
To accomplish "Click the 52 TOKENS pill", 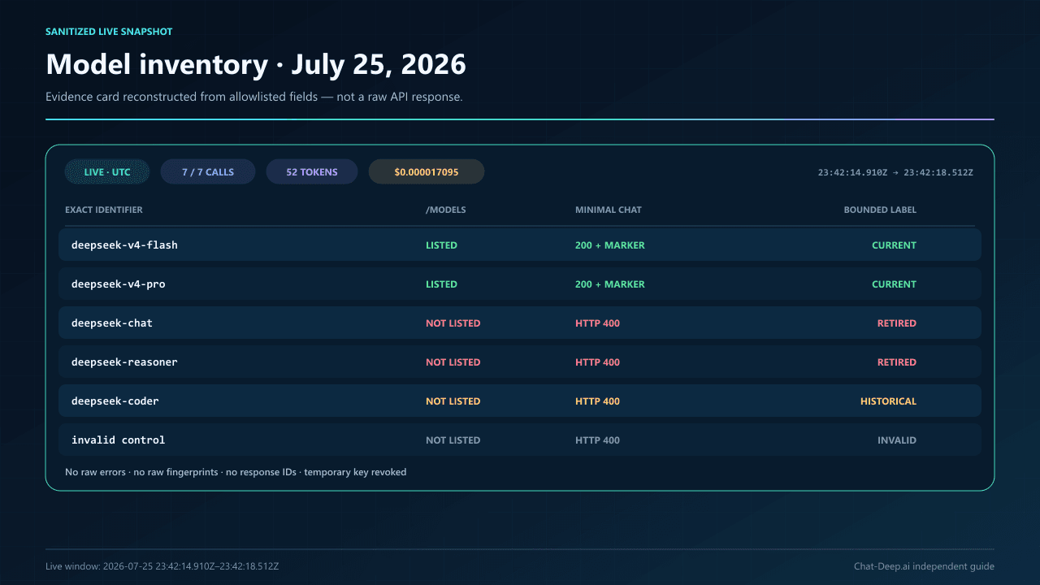I will click(x=312, y=171).
